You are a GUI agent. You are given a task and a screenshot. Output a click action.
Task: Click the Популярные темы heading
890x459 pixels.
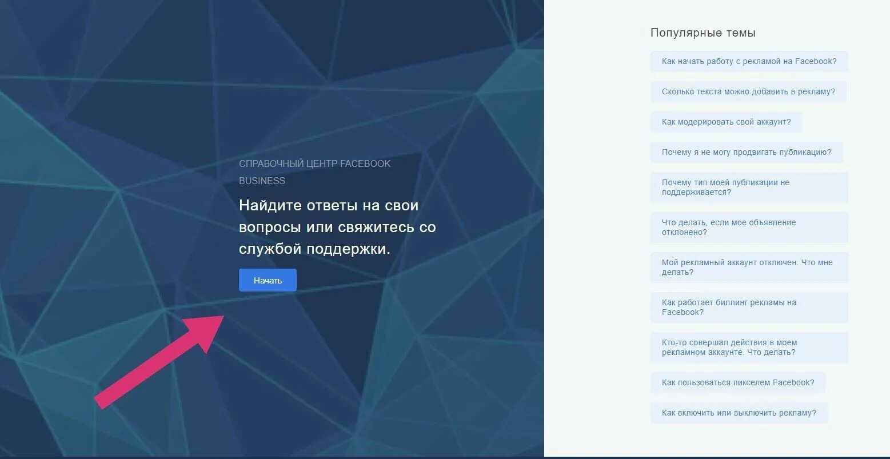(703, 33)
